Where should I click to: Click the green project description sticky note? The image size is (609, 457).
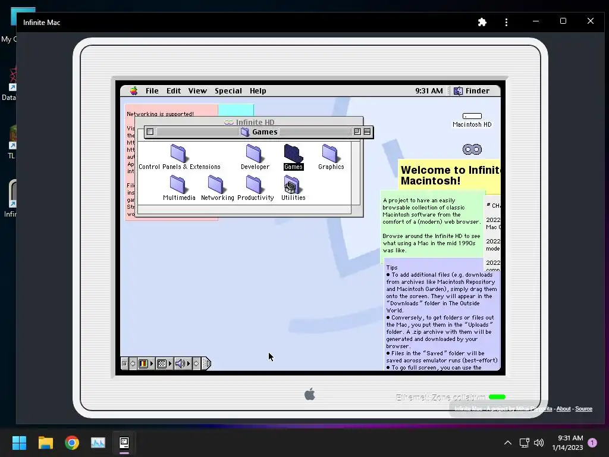tap(432, 226)
